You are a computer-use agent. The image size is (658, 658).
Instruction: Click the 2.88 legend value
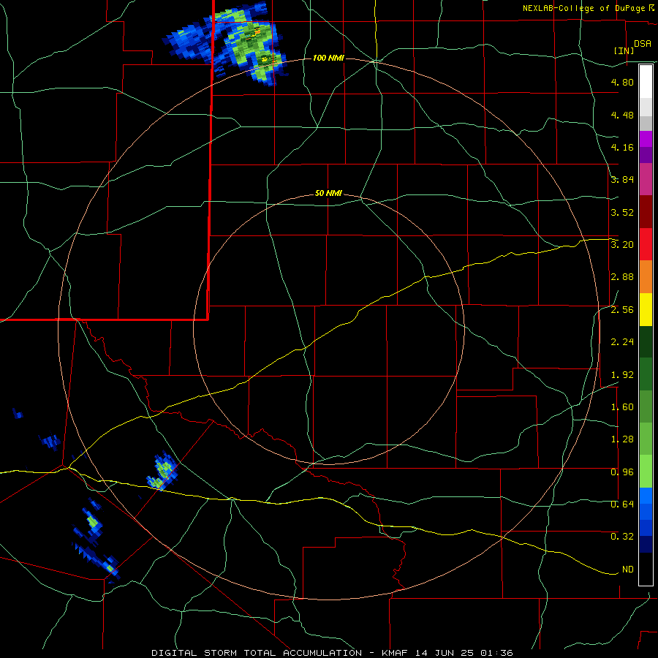pos(622,277)
